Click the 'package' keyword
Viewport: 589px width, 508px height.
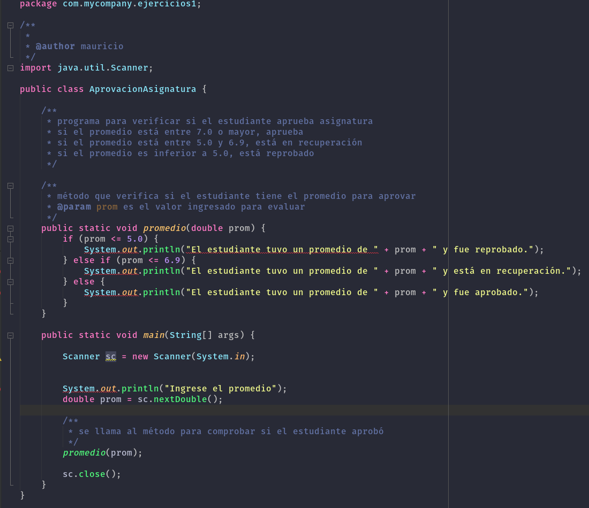point(39,4)
